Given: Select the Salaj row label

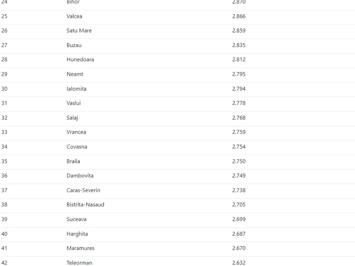Looking at the screenshot, I should 72,118.
